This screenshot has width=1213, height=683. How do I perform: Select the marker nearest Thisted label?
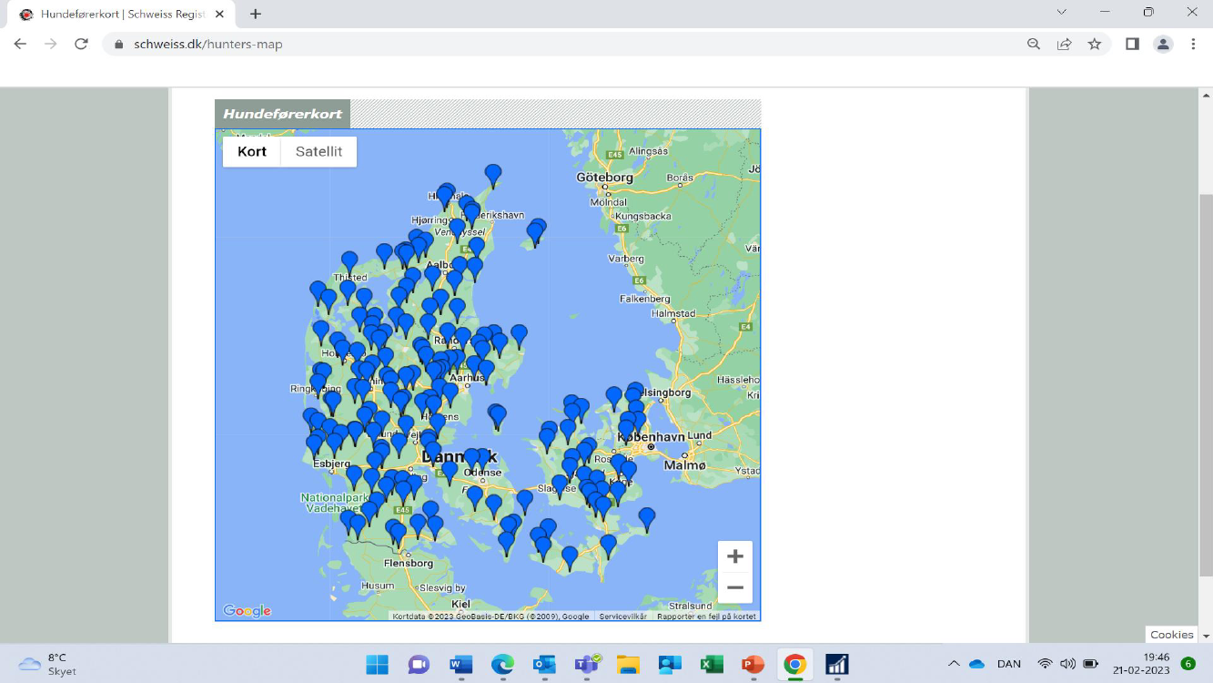349,262
